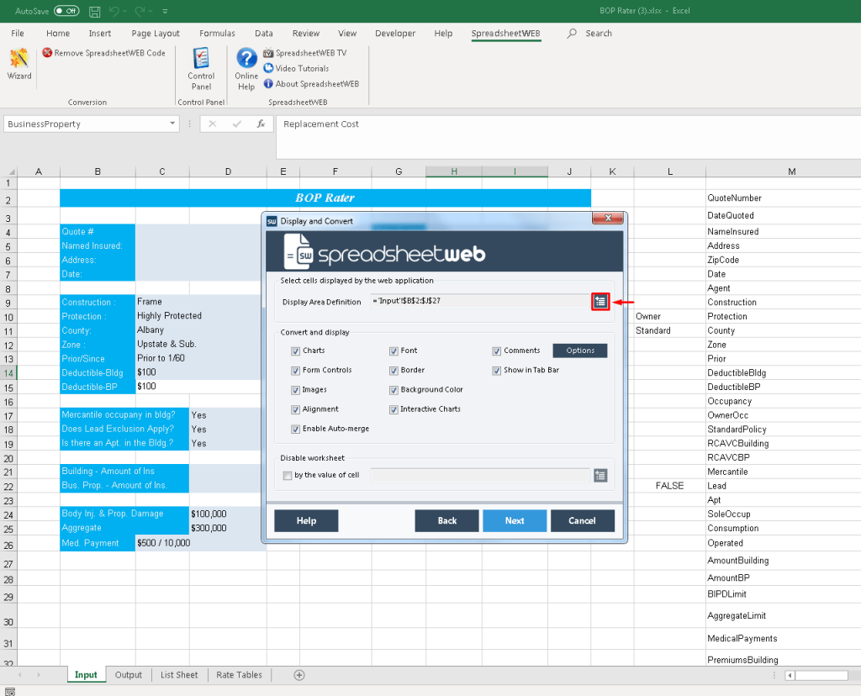
Task: Open the SpreadsheetWEB Wizard
Action: (x=19, y=64)
